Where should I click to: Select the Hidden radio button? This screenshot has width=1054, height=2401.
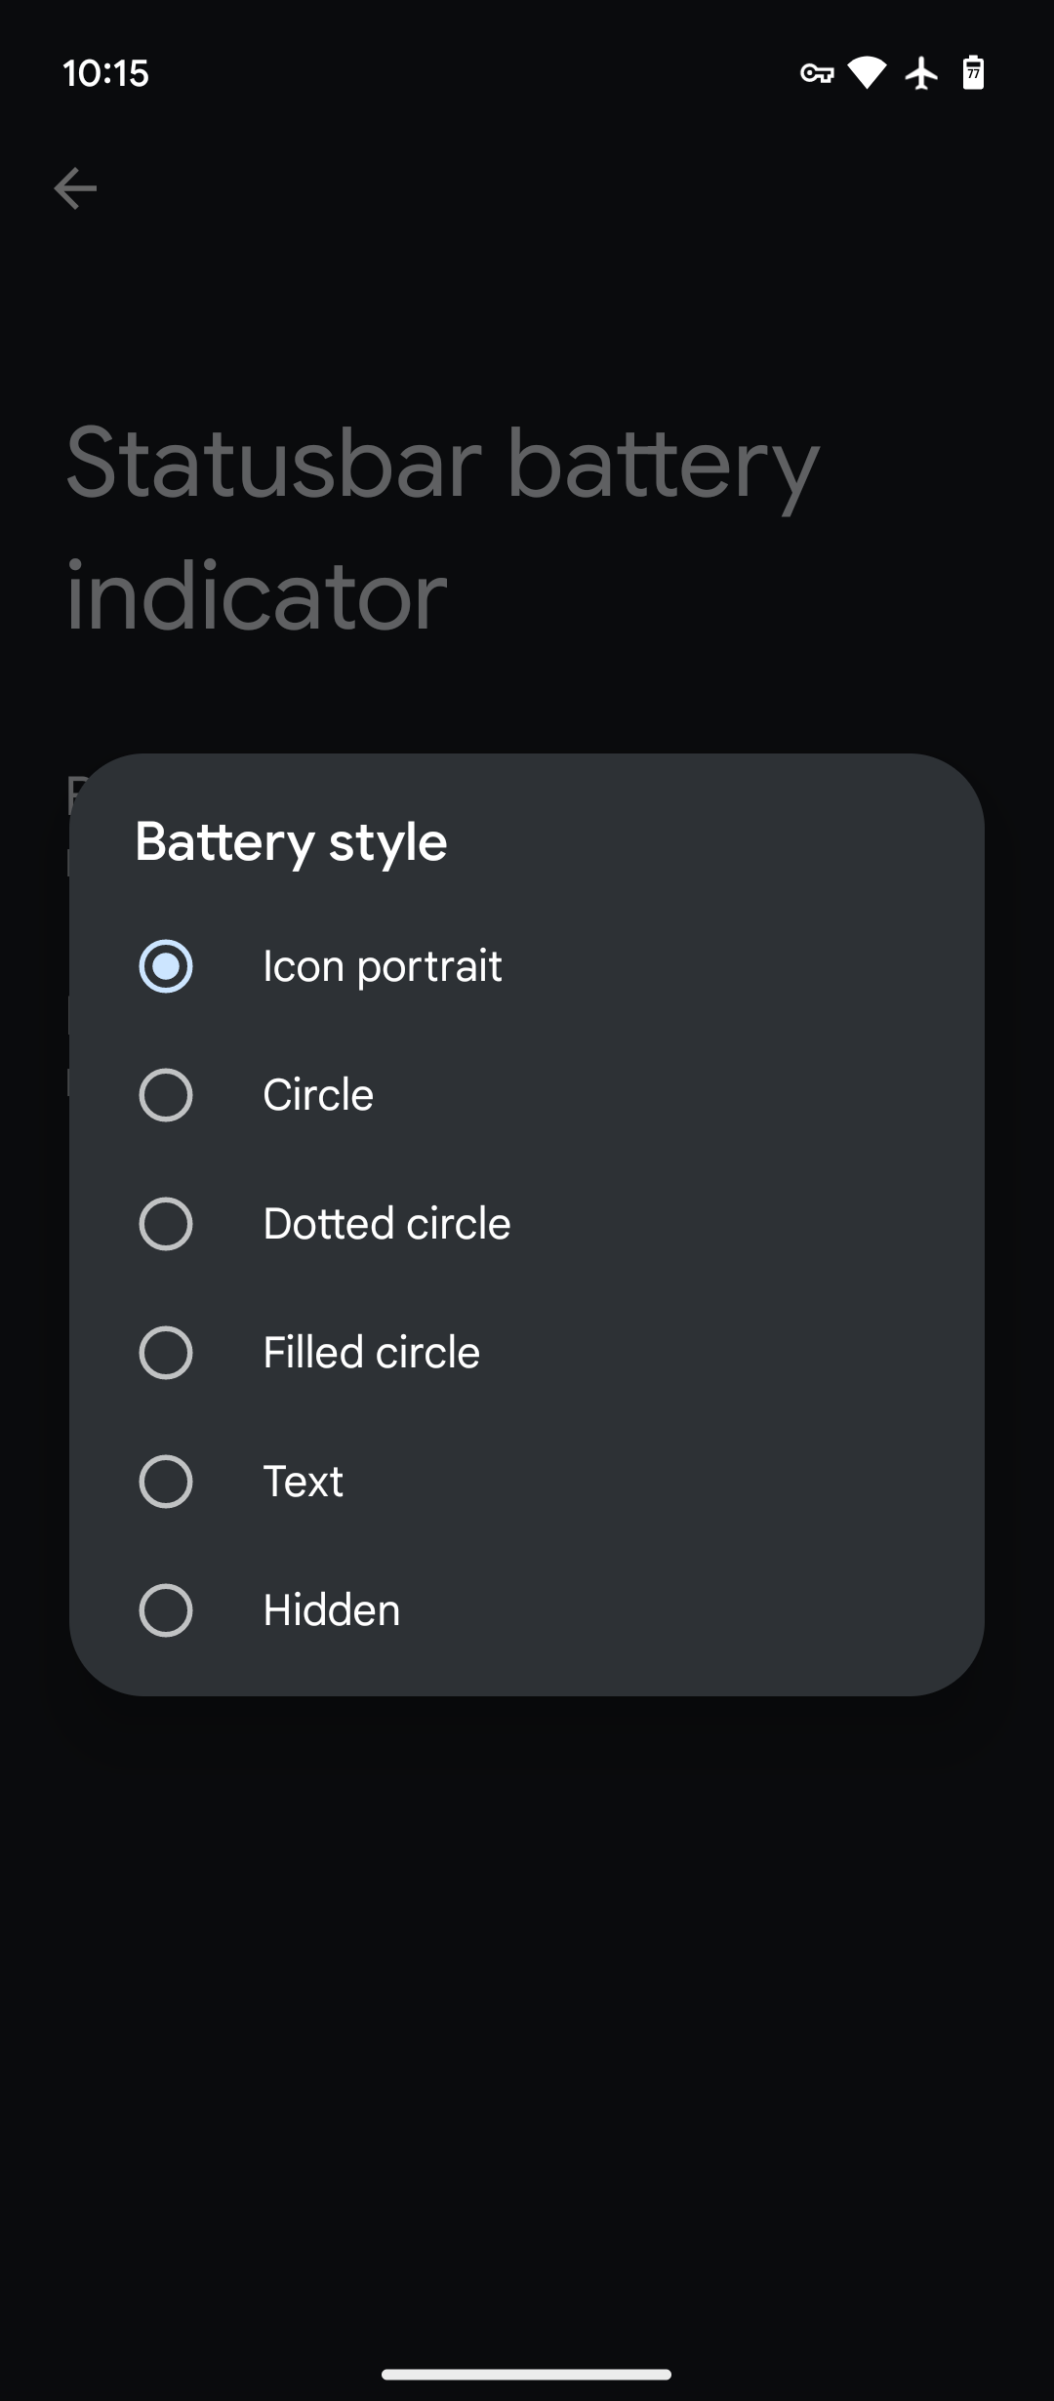pos(166,1610)
